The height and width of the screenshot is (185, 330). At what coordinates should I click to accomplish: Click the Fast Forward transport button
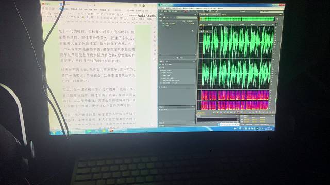click(x=232, y=112)
